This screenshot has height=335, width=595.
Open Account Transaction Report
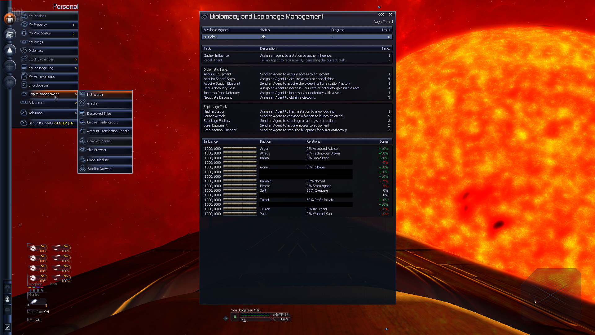pos(108,131)
